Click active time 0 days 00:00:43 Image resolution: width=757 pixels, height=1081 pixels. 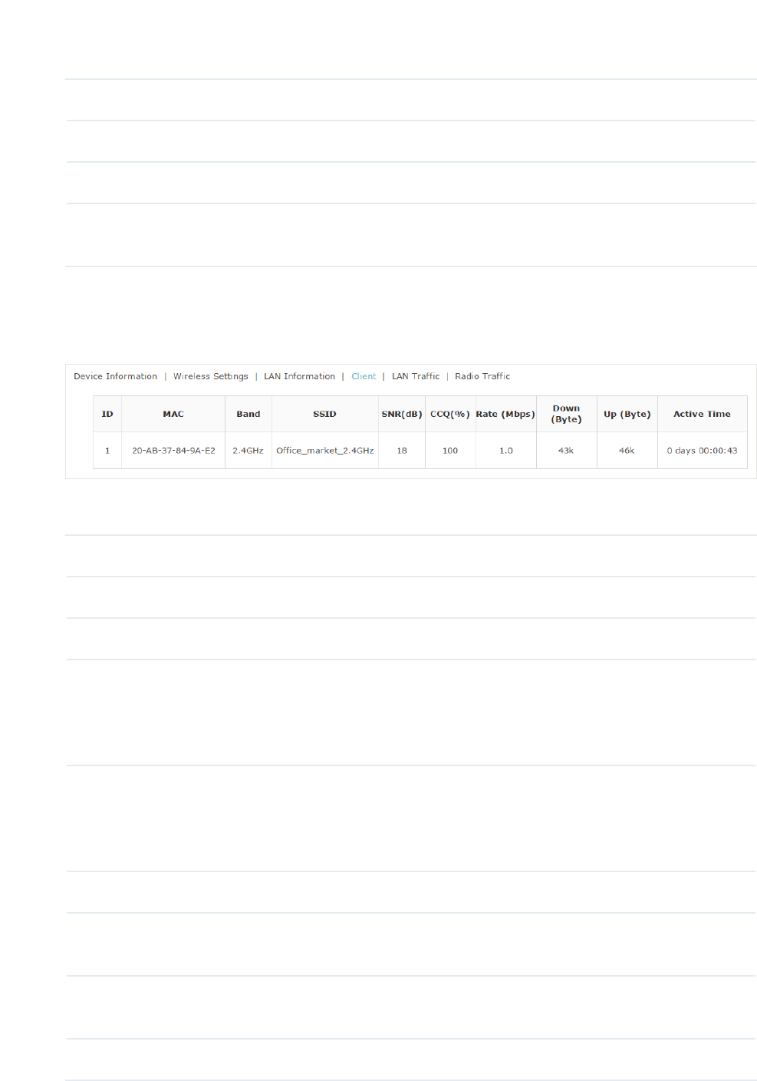702,451
